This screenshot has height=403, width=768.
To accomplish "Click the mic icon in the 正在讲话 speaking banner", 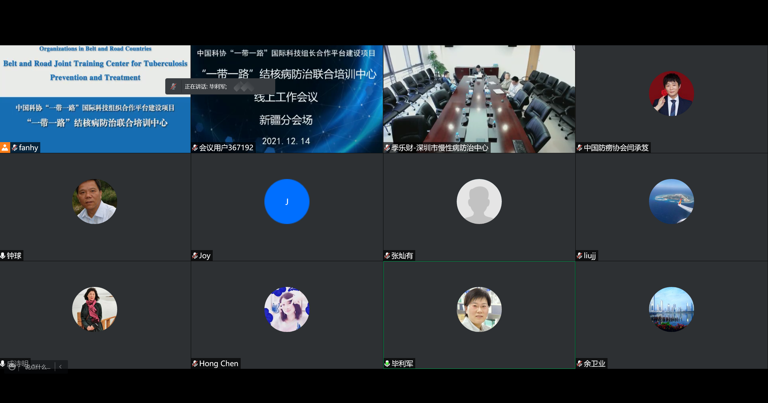I will click(x=173, y=86).
